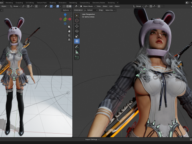Select the 3D Cursor tool
Viewport: 192px width, 144px height.
[77, 20]
